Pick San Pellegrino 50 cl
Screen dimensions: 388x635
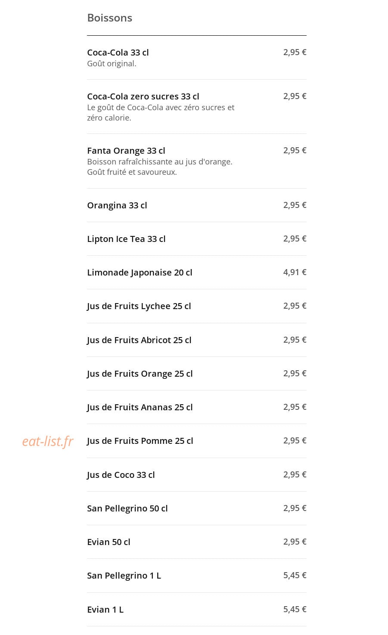tap(196, 508)
